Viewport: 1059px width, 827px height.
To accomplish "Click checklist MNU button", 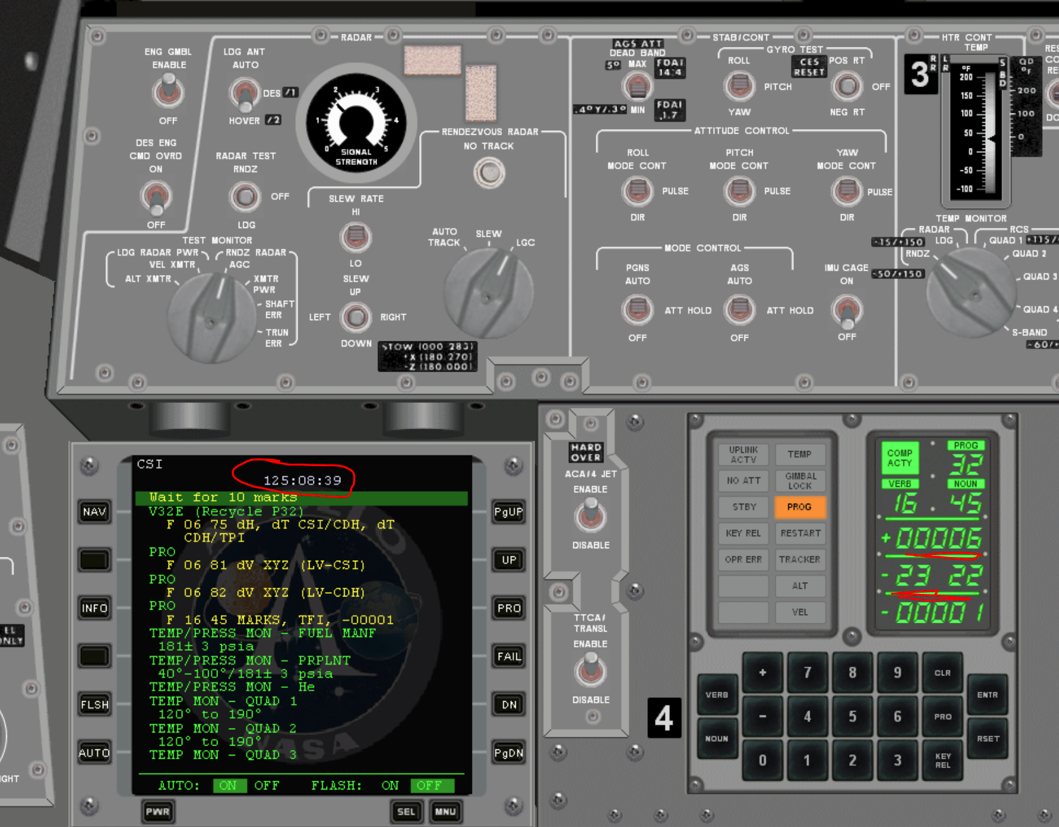I will click(446, 812).
